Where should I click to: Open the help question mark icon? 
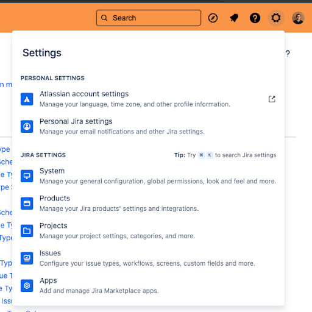[x=255, y=18]
